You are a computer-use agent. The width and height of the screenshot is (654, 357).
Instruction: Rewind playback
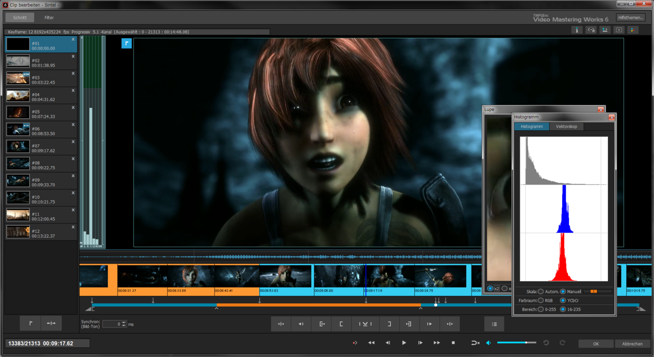371,343
